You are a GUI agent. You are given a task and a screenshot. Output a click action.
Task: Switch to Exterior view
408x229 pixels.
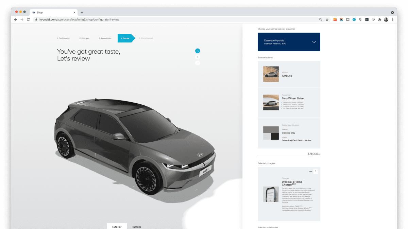(x=117, y=226)
